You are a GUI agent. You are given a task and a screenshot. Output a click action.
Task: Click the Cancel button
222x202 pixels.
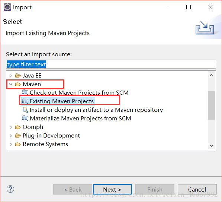tap(197, 189)
